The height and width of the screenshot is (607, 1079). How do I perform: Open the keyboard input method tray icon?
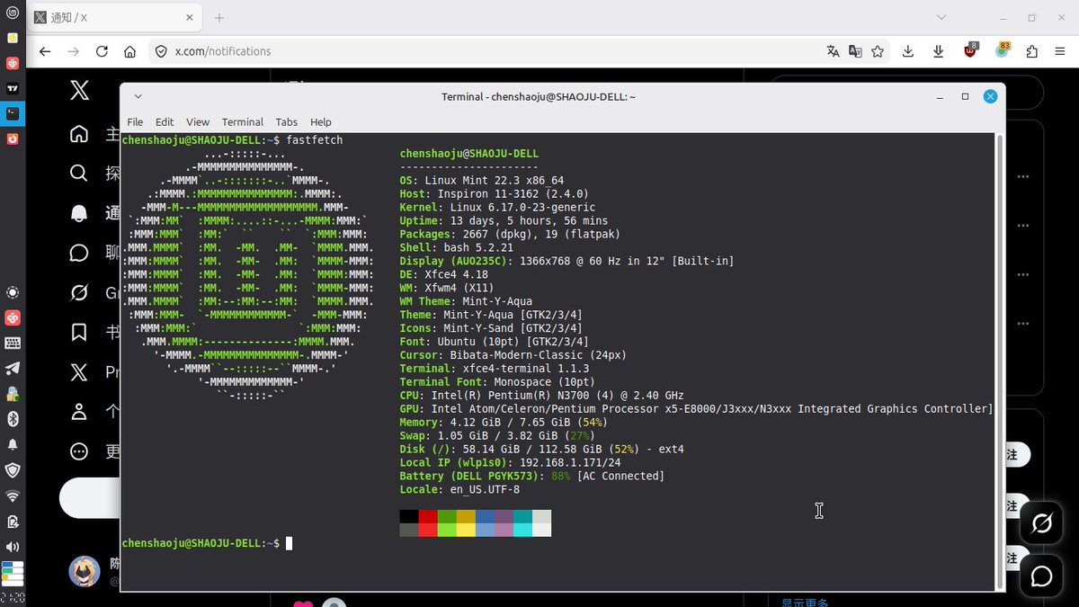tap(13, 343)
